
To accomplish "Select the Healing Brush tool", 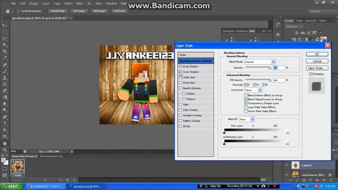I will (x=5, y=64).
